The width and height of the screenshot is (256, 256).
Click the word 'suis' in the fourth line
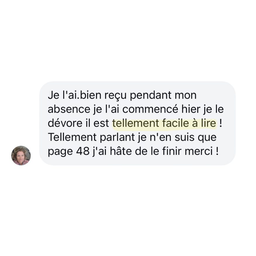[185, 138]
